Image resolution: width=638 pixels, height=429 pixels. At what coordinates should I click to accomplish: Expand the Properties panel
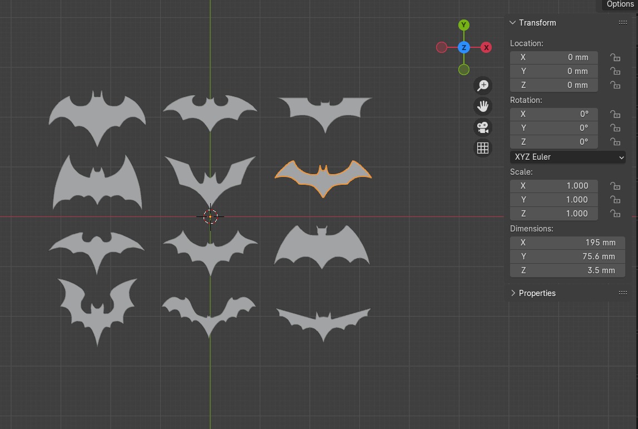513,293
